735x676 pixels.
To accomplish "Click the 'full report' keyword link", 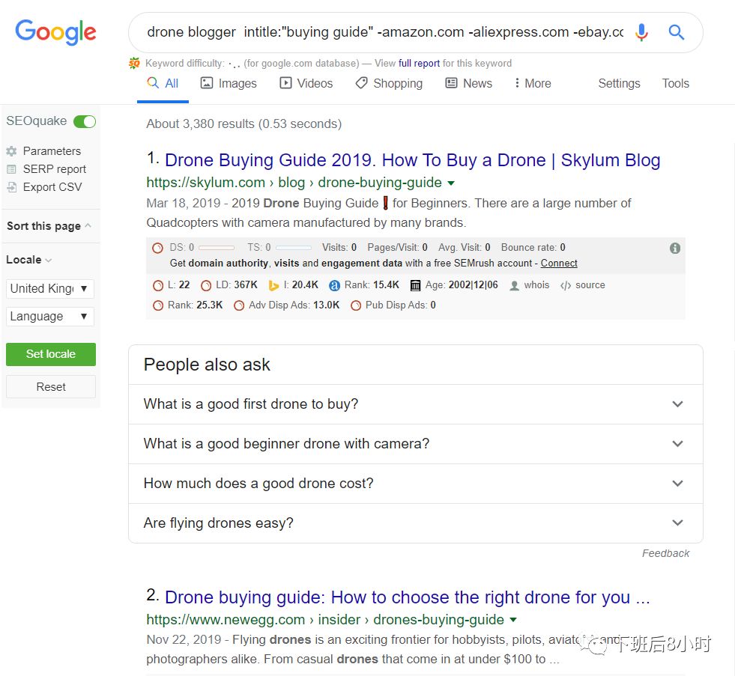I will click(419, 63).
